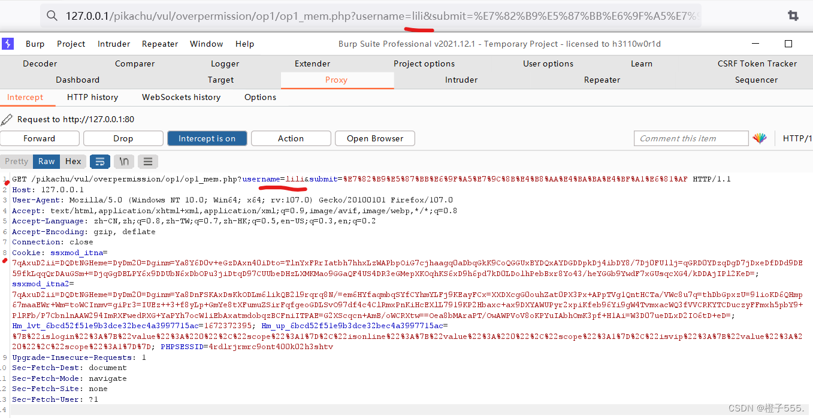Toggle the Intercept is on button
The width and height of the screenshot is (813, 418).
click(207, 138)
